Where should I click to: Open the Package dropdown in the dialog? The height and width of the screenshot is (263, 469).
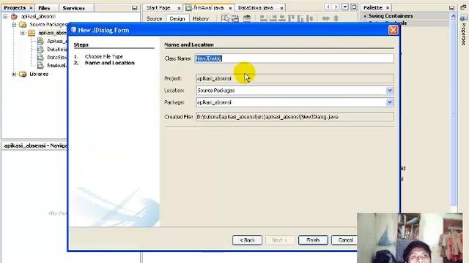click(389, 102)
